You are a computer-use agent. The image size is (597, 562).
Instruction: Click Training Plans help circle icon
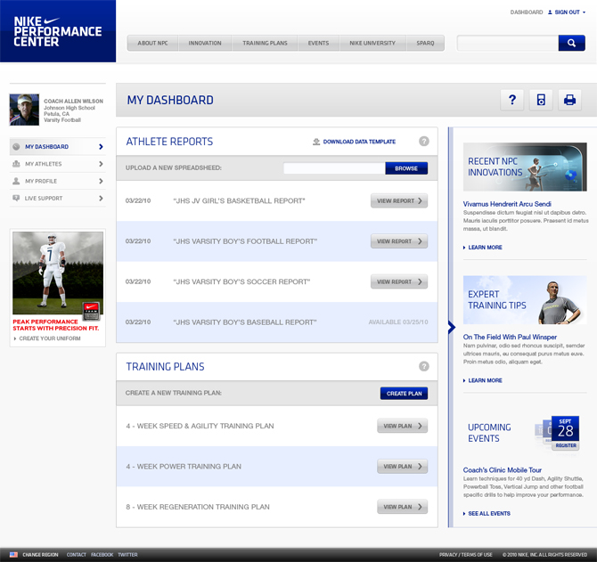[x=424, y=366]
